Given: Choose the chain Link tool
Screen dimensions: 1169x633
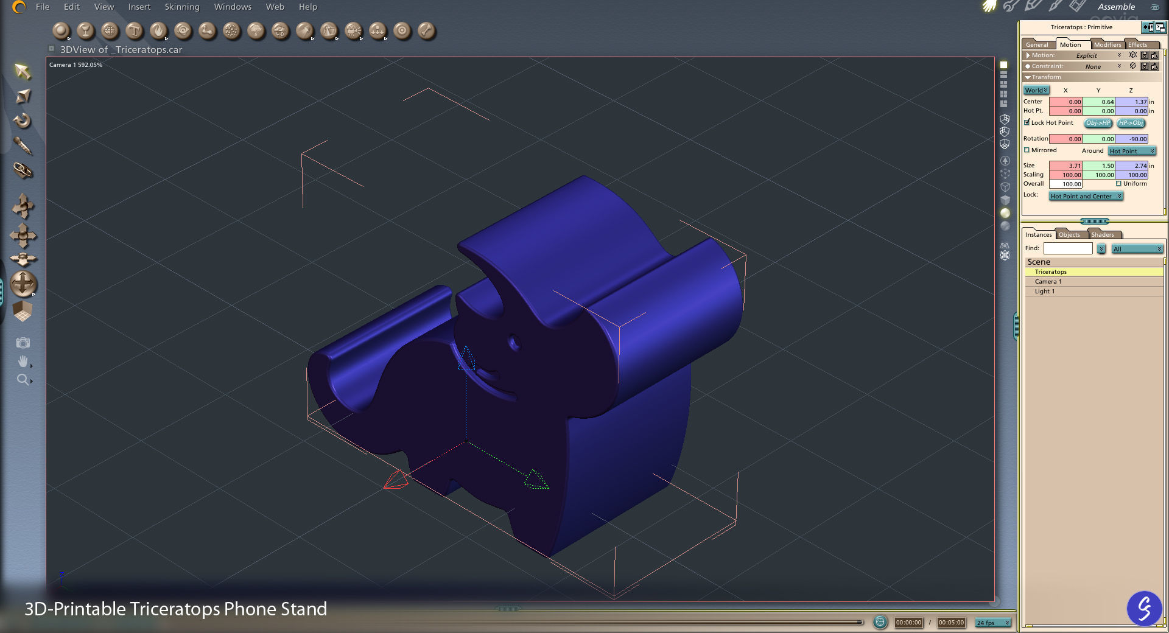Looking at the screenshot, I should [x=23, y=170].
